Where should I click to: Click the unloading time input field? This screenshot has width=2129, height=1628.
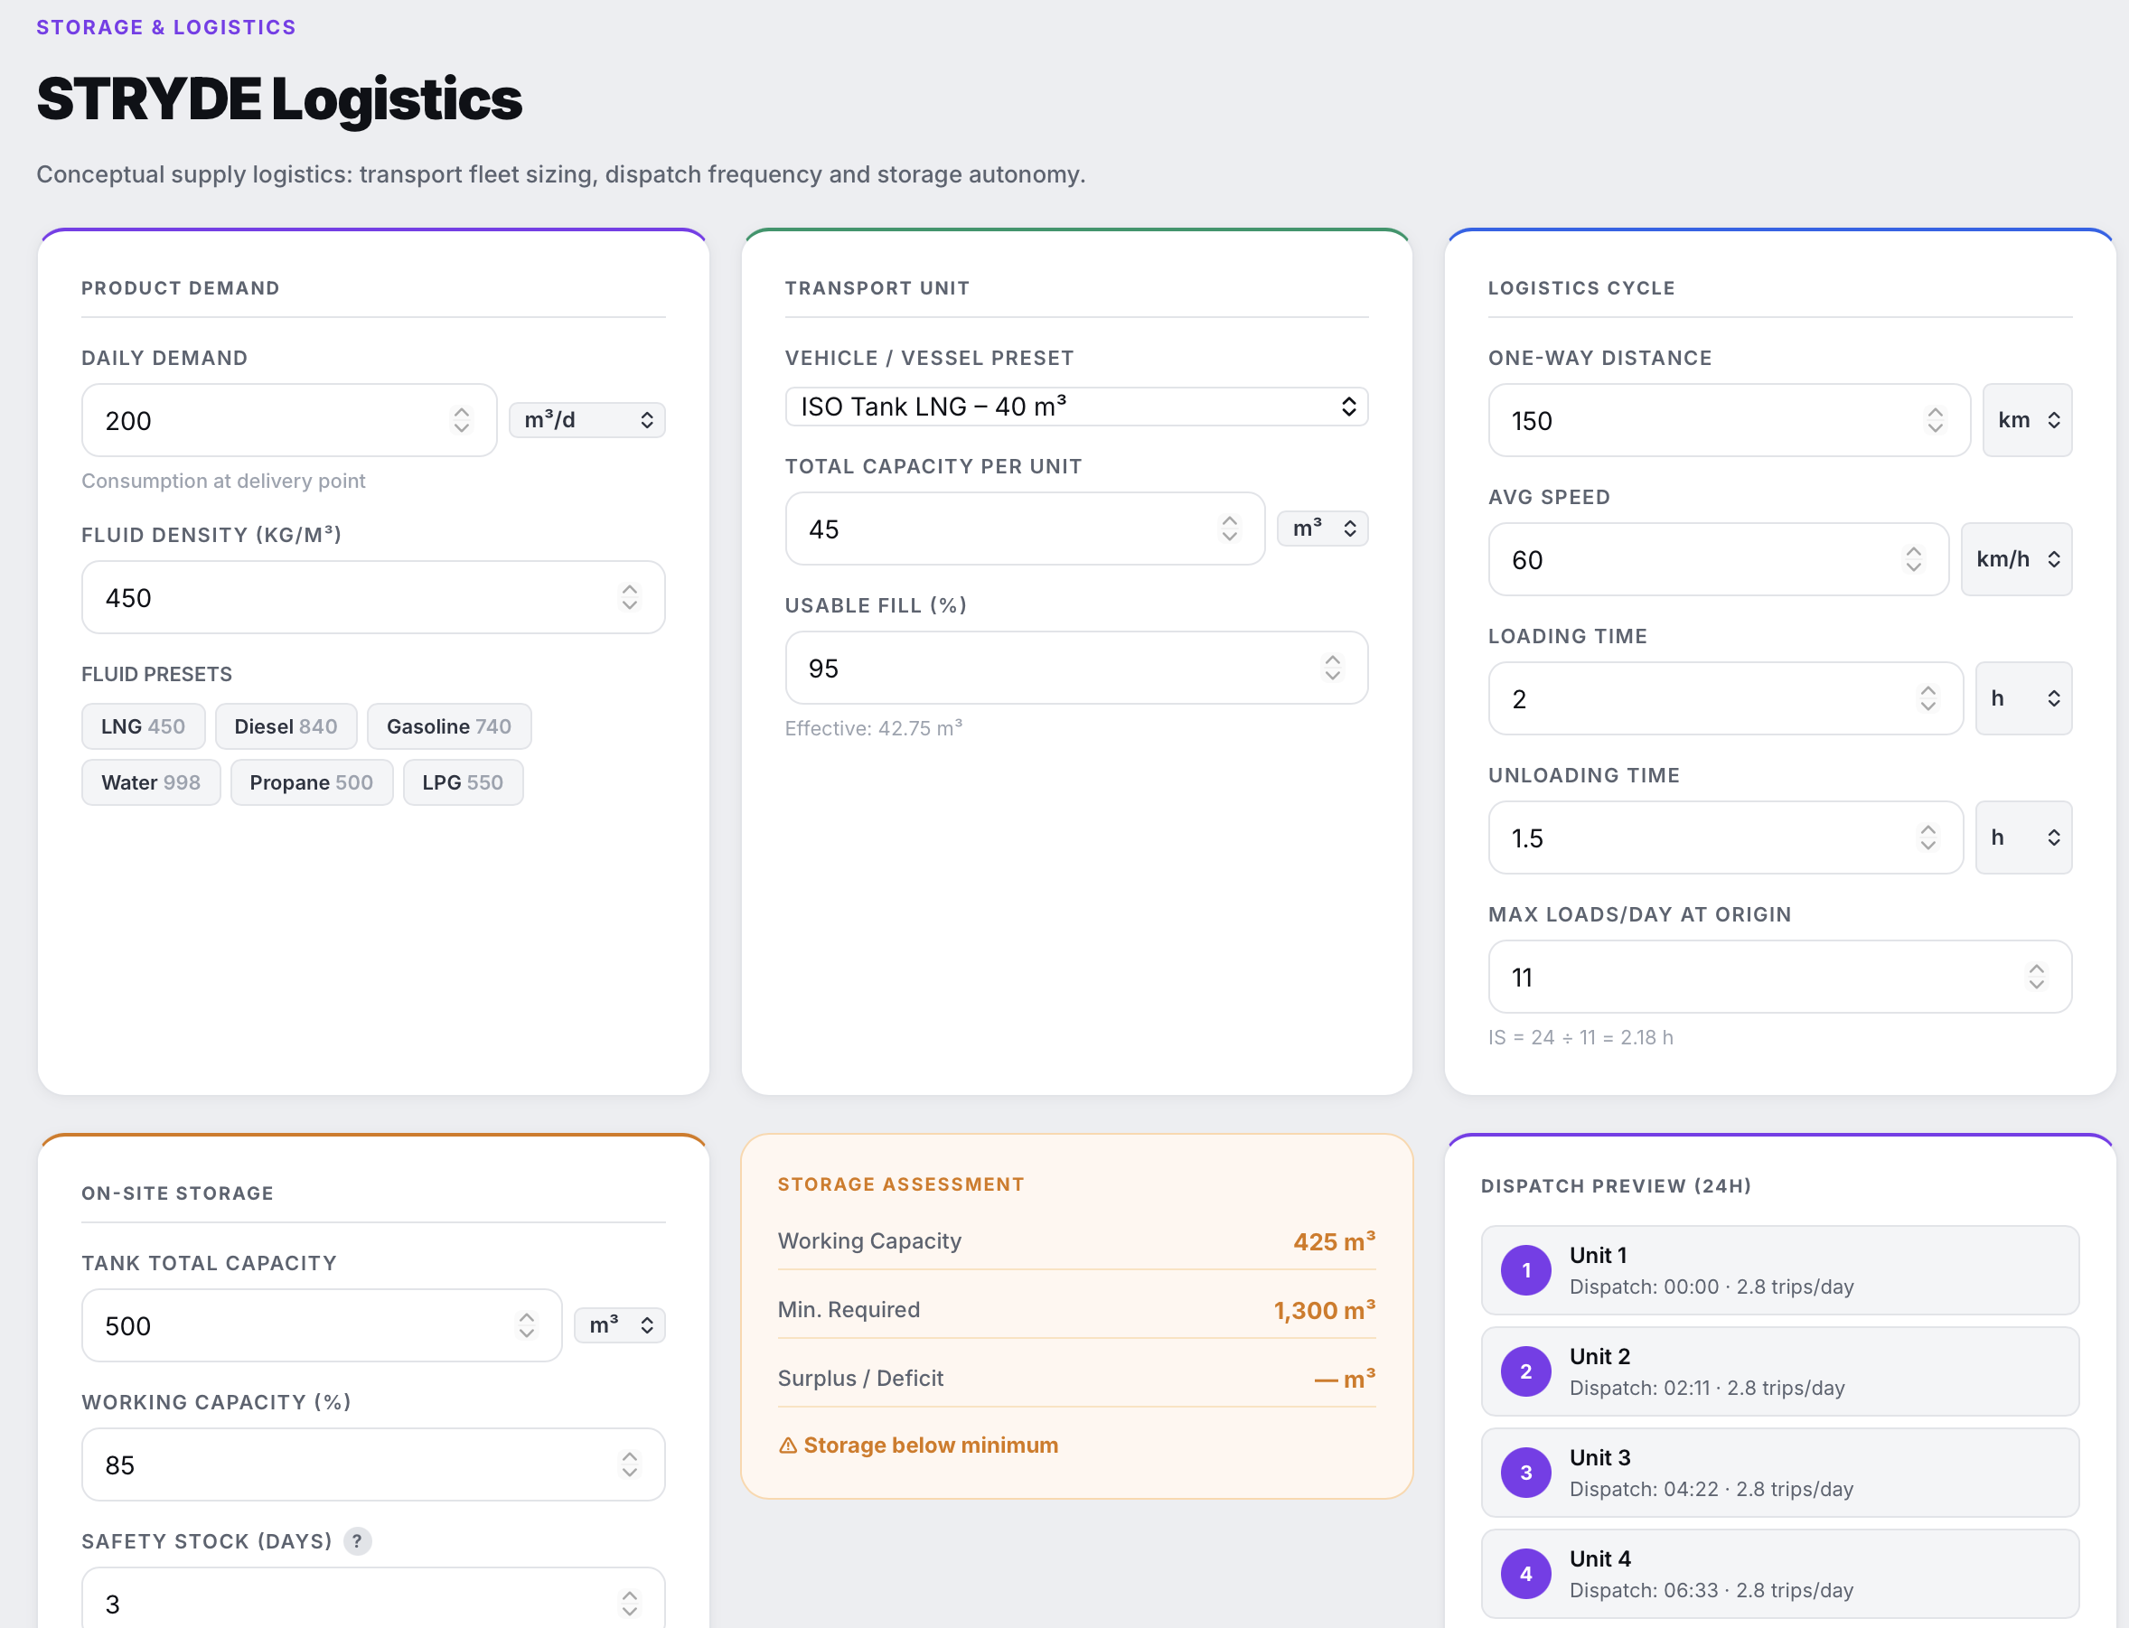(x=1705, y=837)
